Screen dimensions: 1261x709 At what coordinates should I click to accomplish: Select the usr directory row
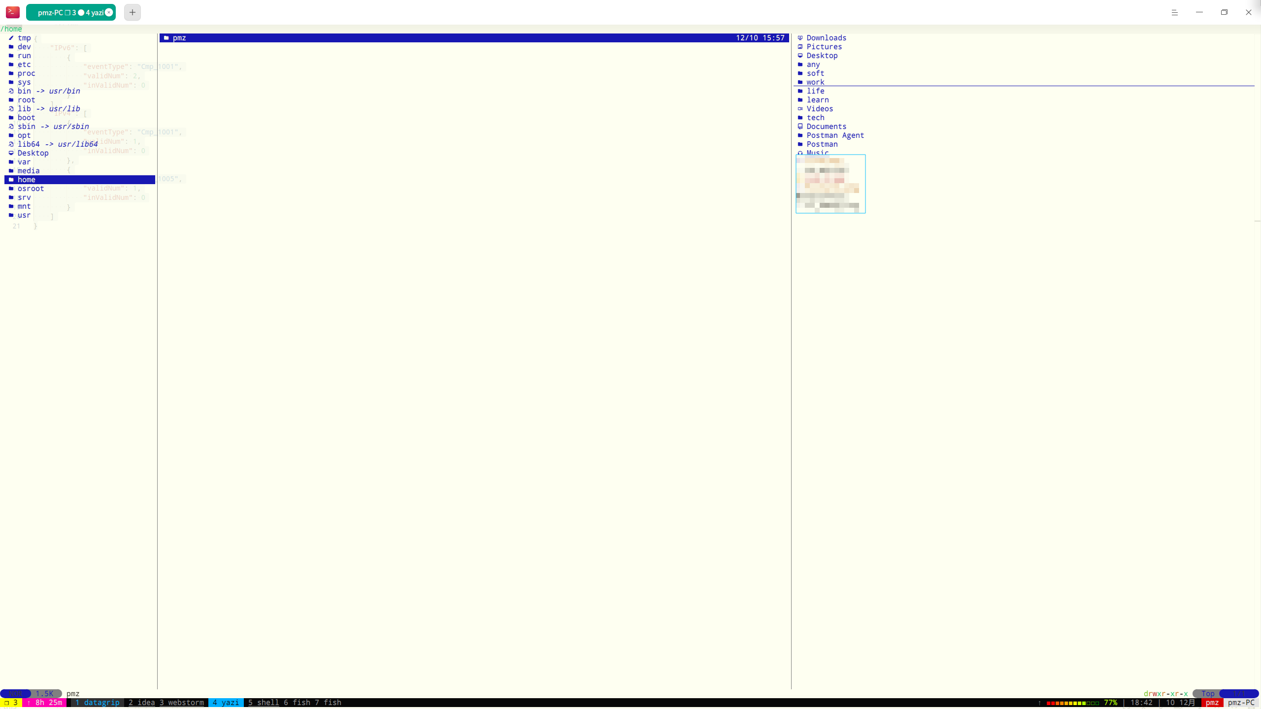80,215
